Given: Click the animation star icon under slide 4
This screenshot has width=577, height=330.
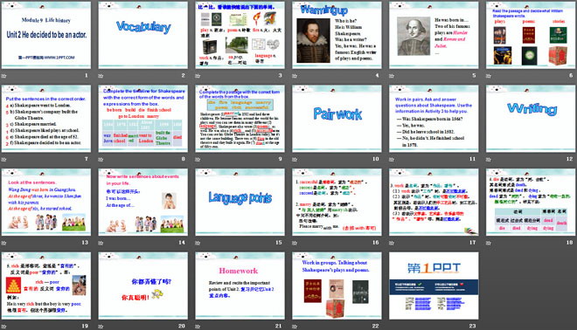Looking at the screenshot, I should [295, 76].
